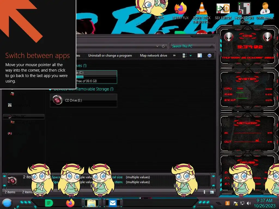
Task: Open the Mail app on taskbar
Action: [x=113, y=203]
